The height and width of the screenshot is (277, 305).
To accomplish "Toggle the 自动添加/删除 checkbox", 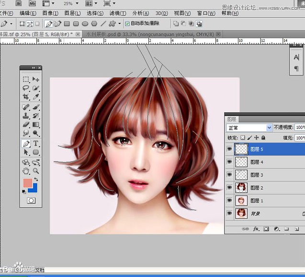I will [x=127, y=23].
